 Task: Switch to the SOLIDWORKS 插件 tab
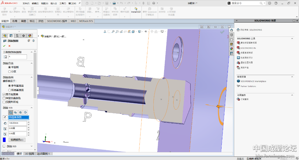click(57, 21)
